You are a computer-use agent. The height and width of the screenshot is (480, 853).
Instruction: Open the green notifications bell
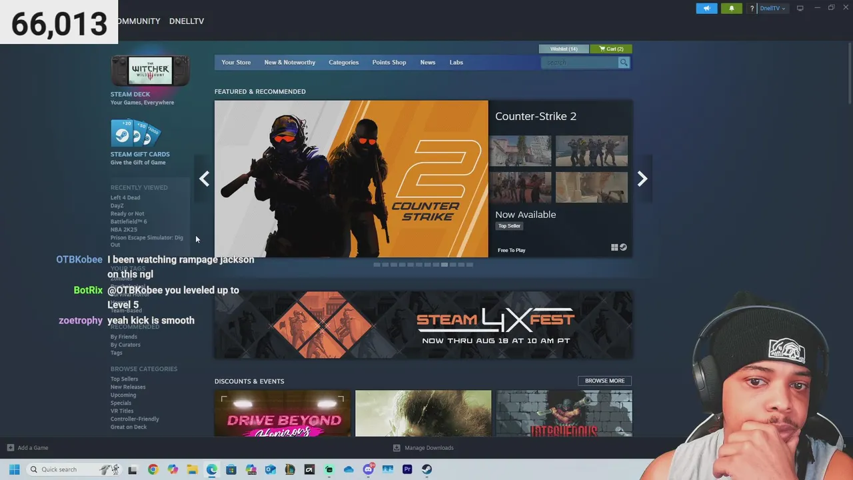[731, 9]
